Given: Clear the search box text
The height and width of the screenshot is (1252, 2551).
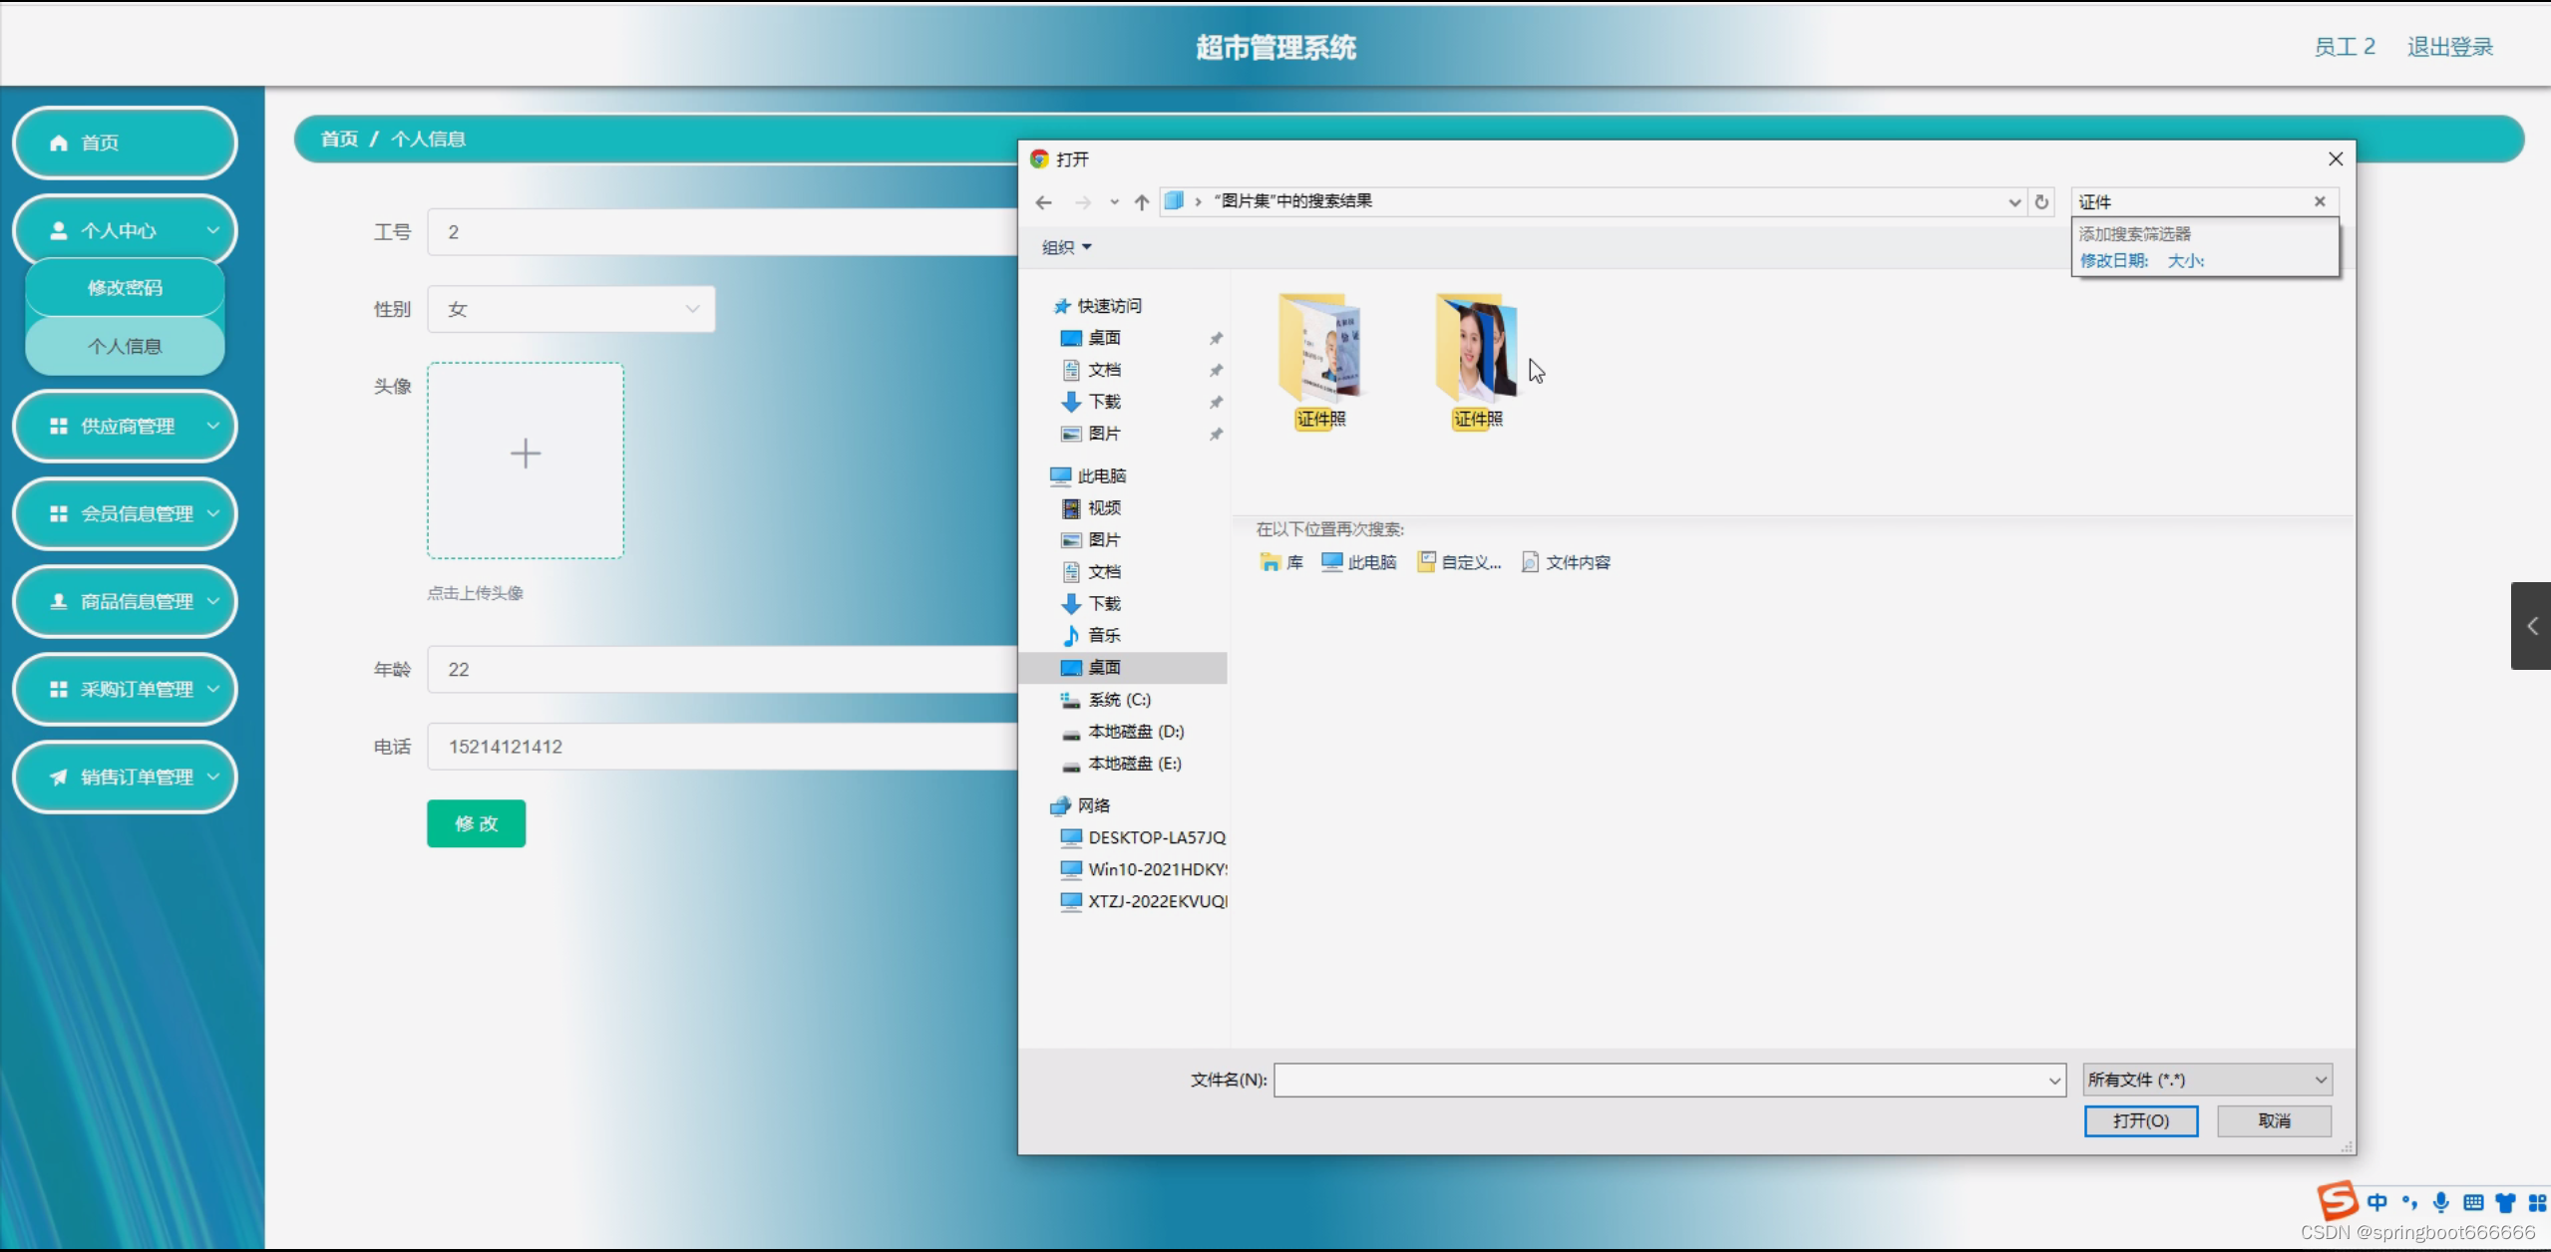Looking at the screenshot, I should point(2320,201).
